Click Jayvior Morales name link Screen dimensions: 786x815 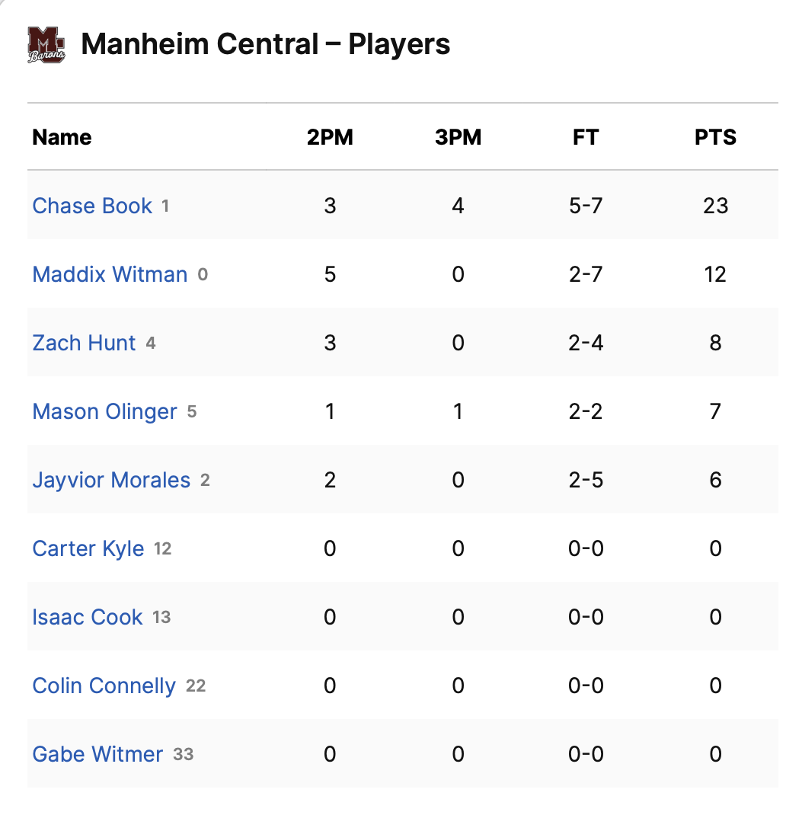coord(111,480)
